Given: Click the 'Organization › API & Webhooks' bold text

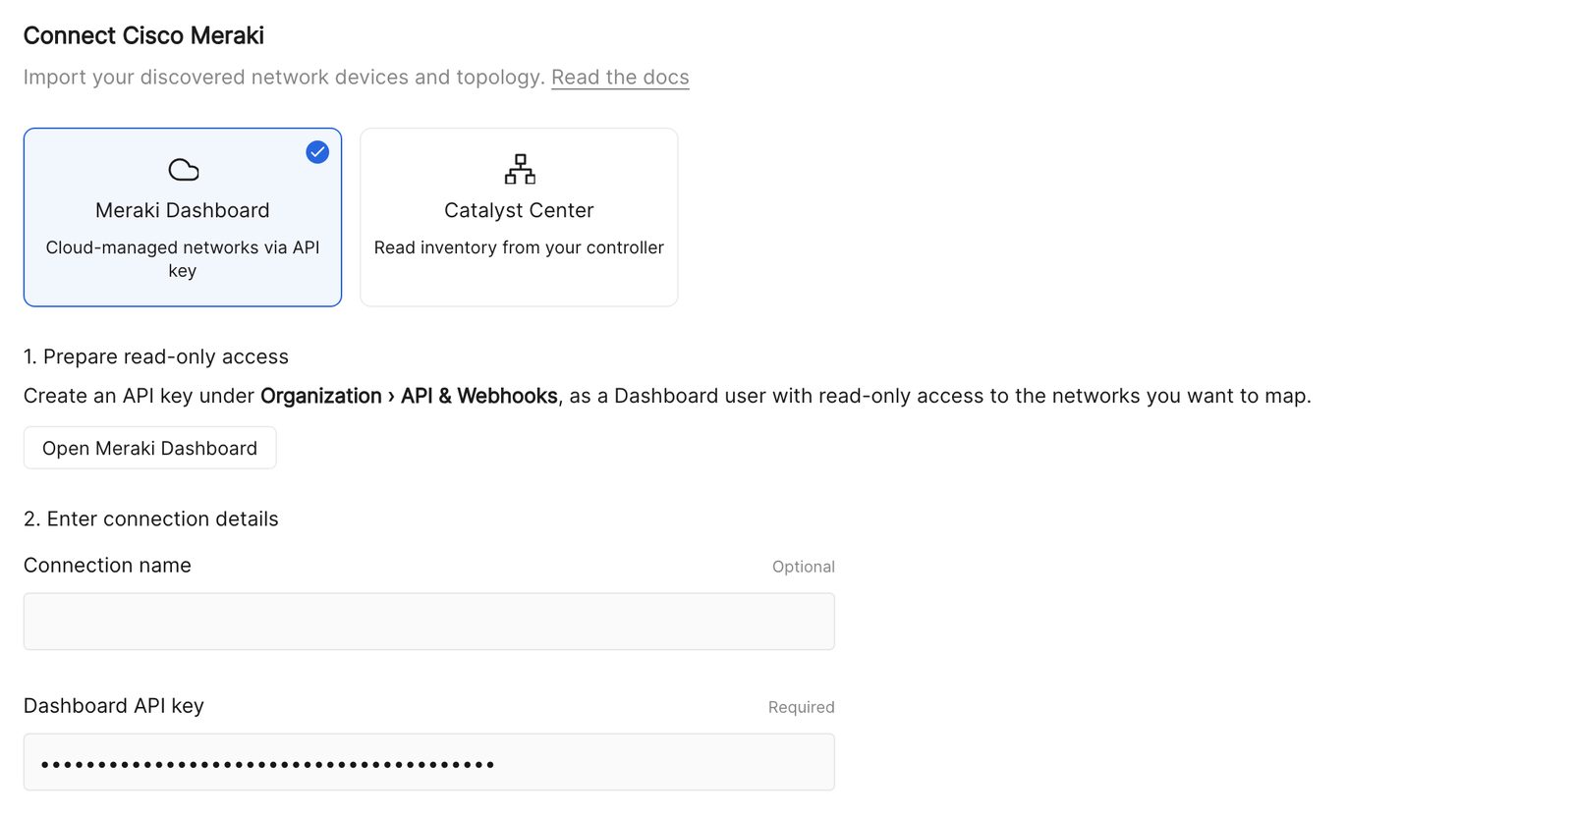Looking at the screenshot, I should click(x=409, y=396).
